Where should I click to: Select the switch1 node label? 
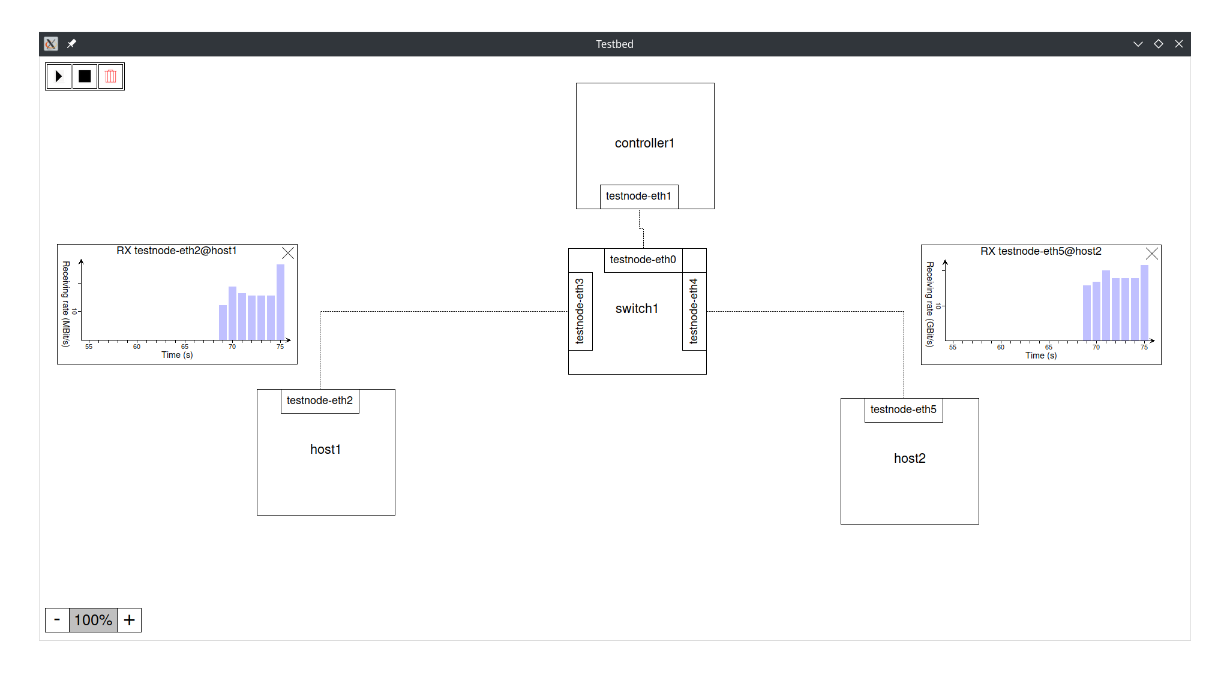(x=637, y=308)
